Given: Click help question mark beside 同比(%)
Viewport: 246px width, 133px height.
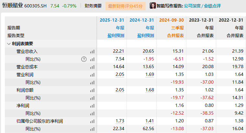Looking at the screenshot, I should 84,59.
